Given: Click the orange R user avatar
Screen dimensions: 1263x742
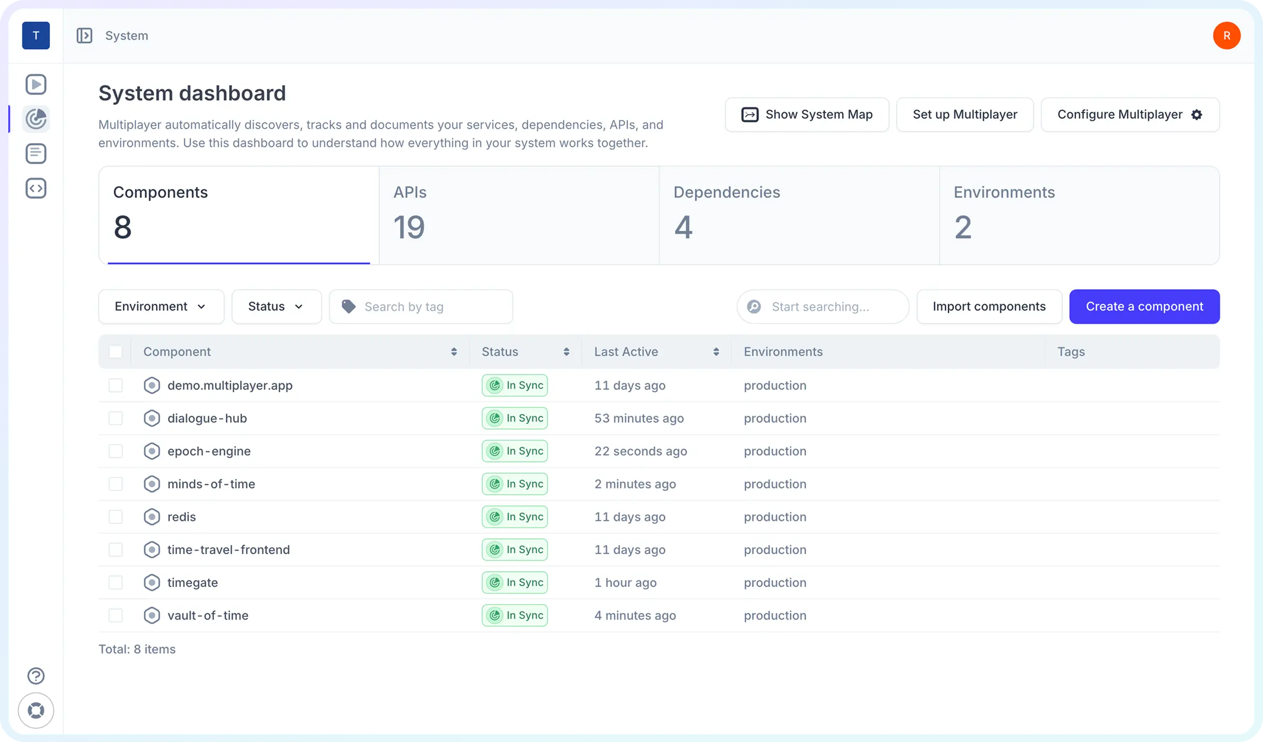Looking at the screenshot, I should 1226,35.
